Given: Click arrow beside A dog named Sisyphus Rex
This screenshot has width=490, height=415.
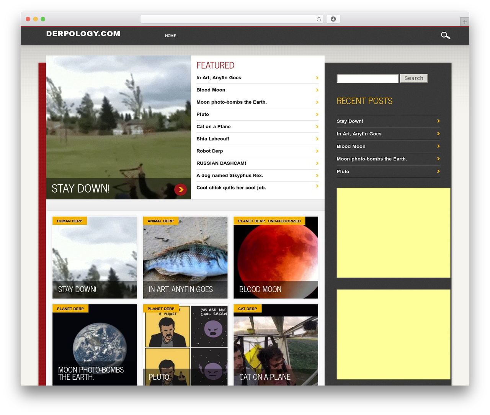Looking at the screenshot, I should point(317,176).
